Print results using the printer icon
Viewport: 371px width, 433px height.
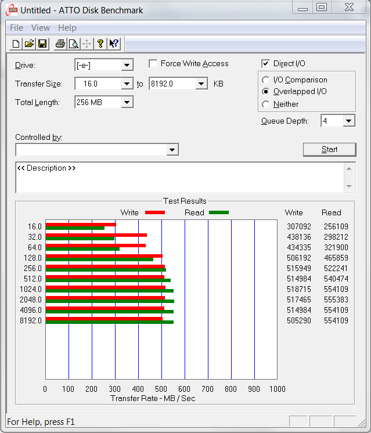click(60, 44)
